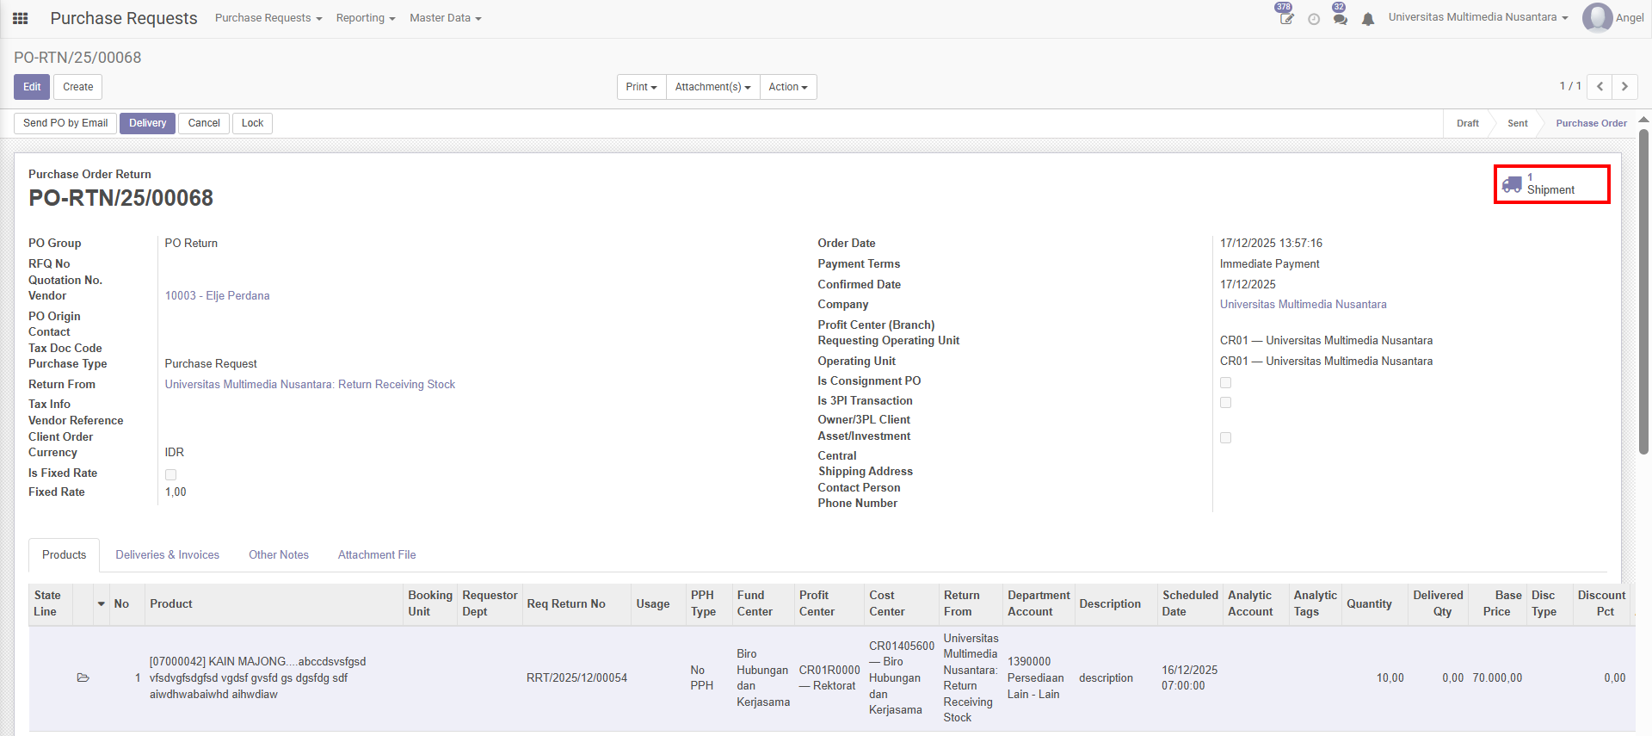
Task: Open the Action dropdown
Action: (787, 87)
